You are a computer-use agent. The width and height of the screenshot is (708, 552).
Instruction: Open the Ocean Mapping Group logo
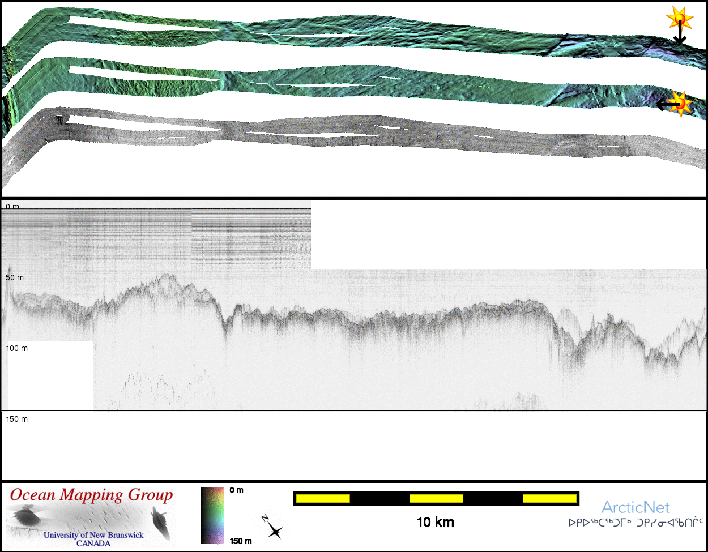(91, 516)
